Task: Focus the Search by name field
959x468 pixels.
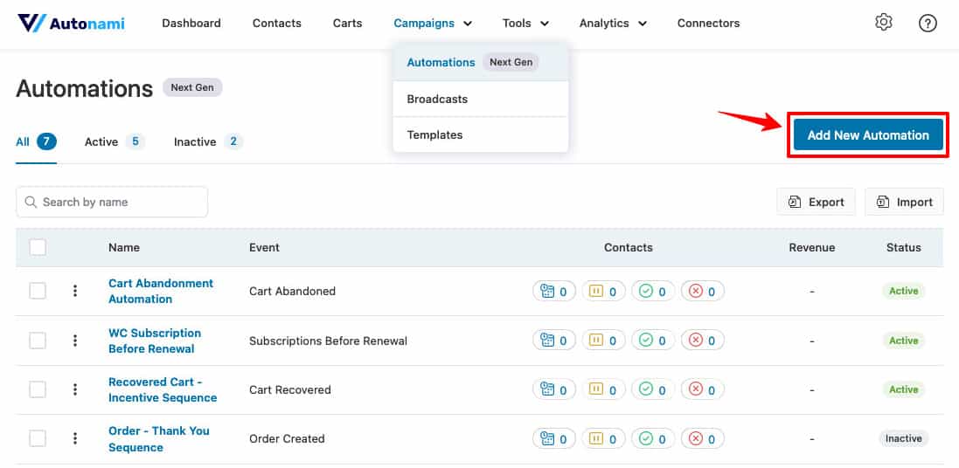Action: click(x=112, y=202)
